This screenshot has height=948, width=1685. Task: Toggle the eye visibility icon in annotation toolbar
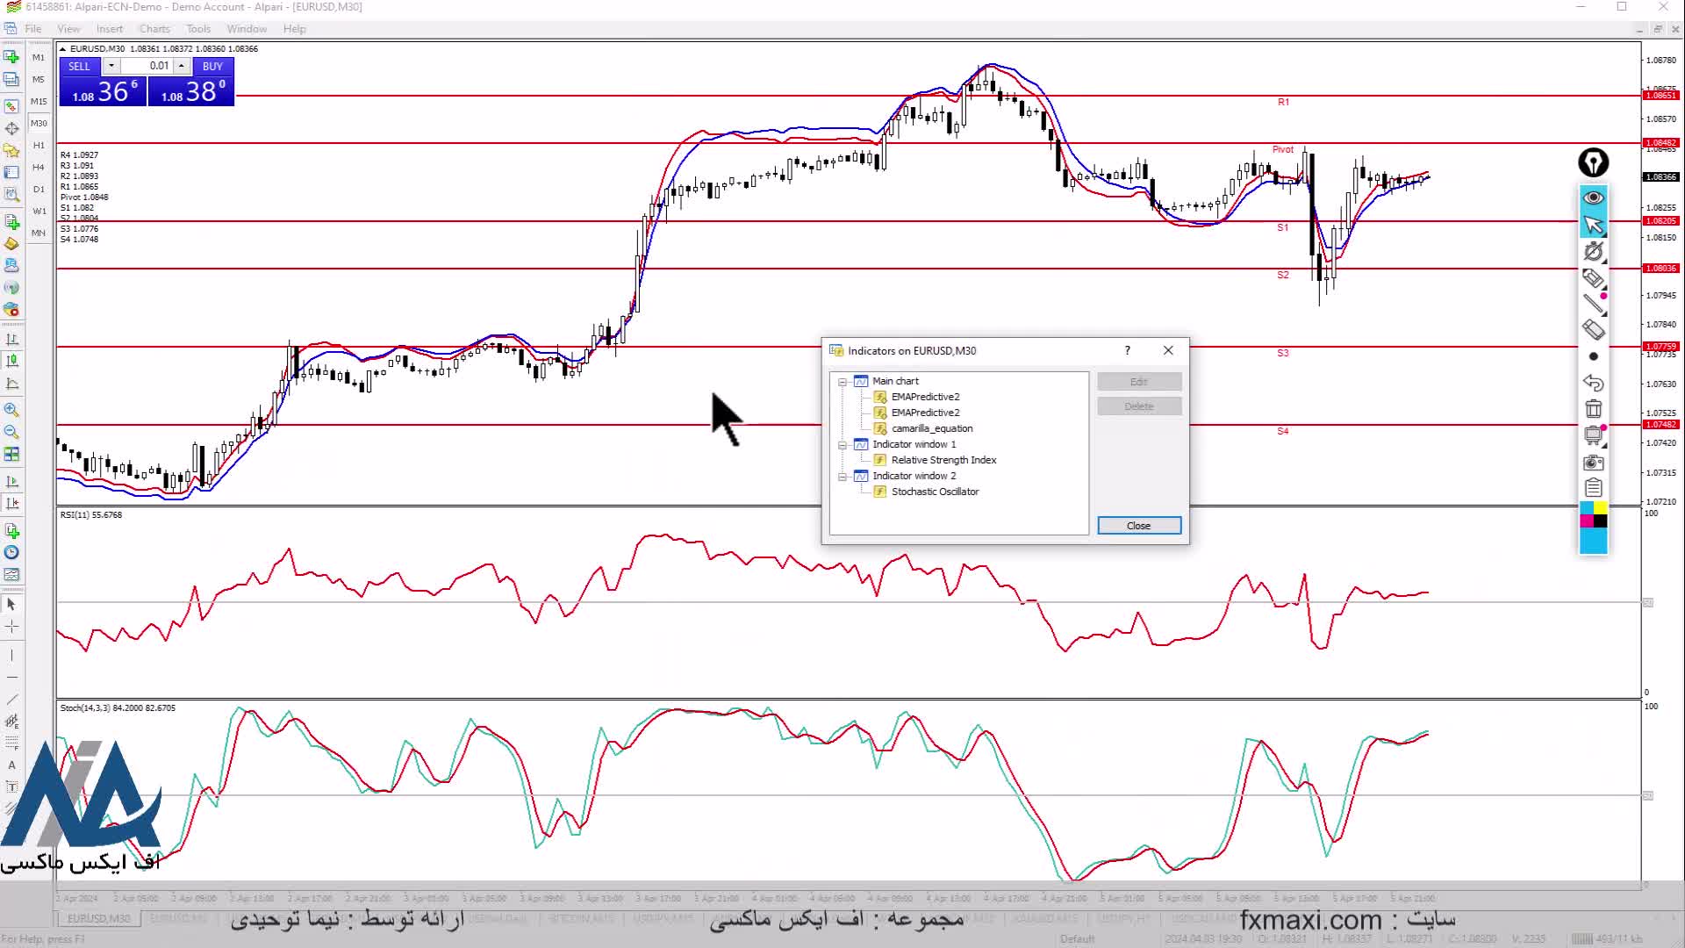[x=1593, y=197]
